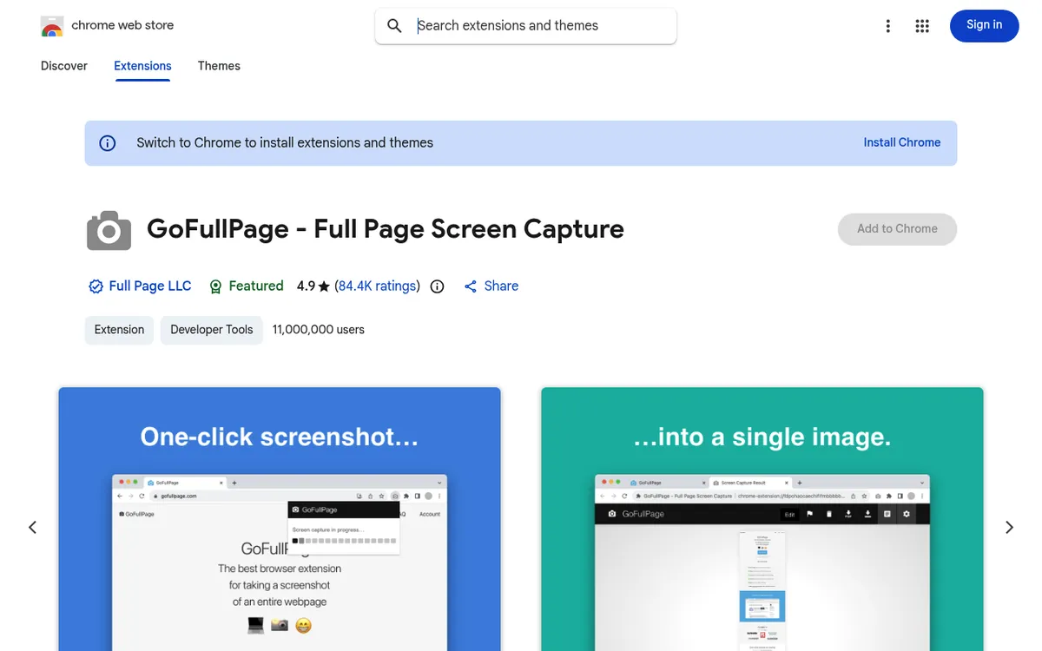Switch to the Themes tab

[x=219, y=66]
